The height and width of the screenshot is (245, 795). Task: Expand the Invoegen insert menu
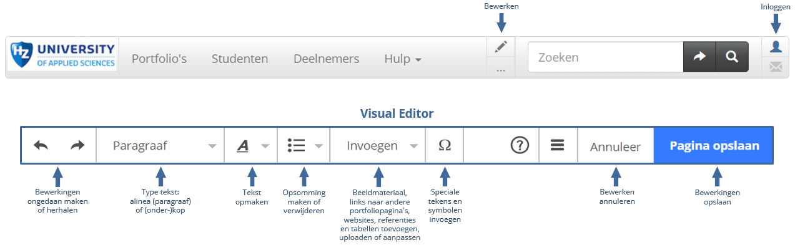[x=378, y=145]
